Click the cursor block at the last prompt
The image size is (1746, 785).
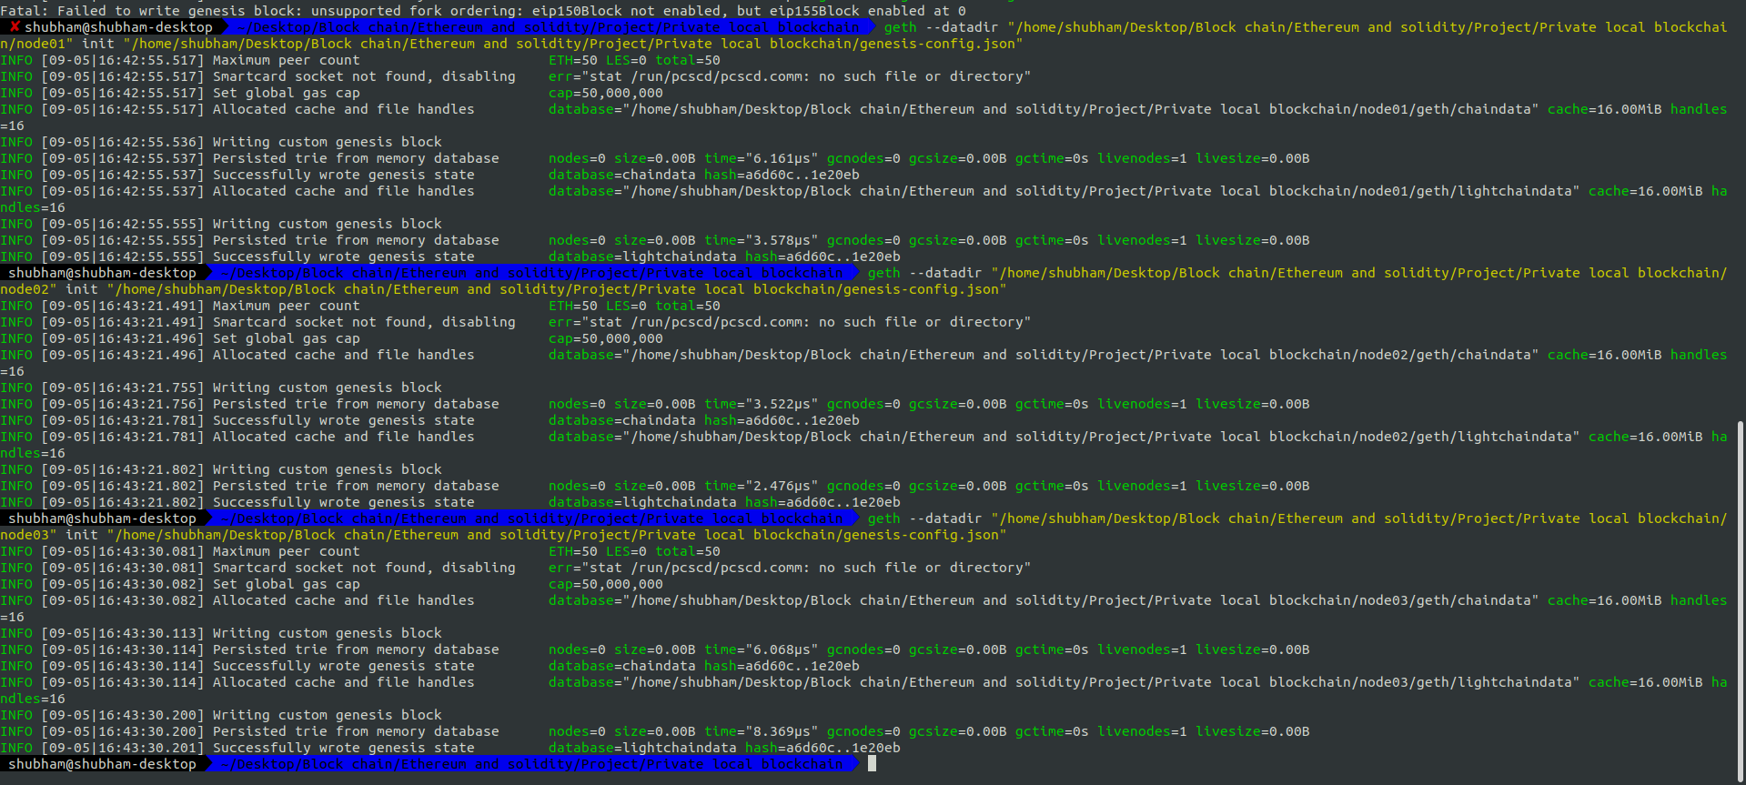[872, 764]
